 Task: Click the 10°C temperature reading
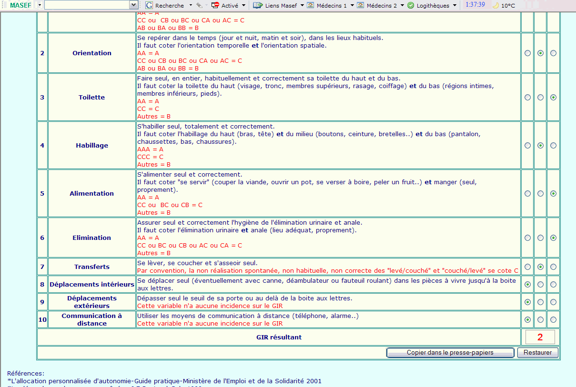pos(508,6)
